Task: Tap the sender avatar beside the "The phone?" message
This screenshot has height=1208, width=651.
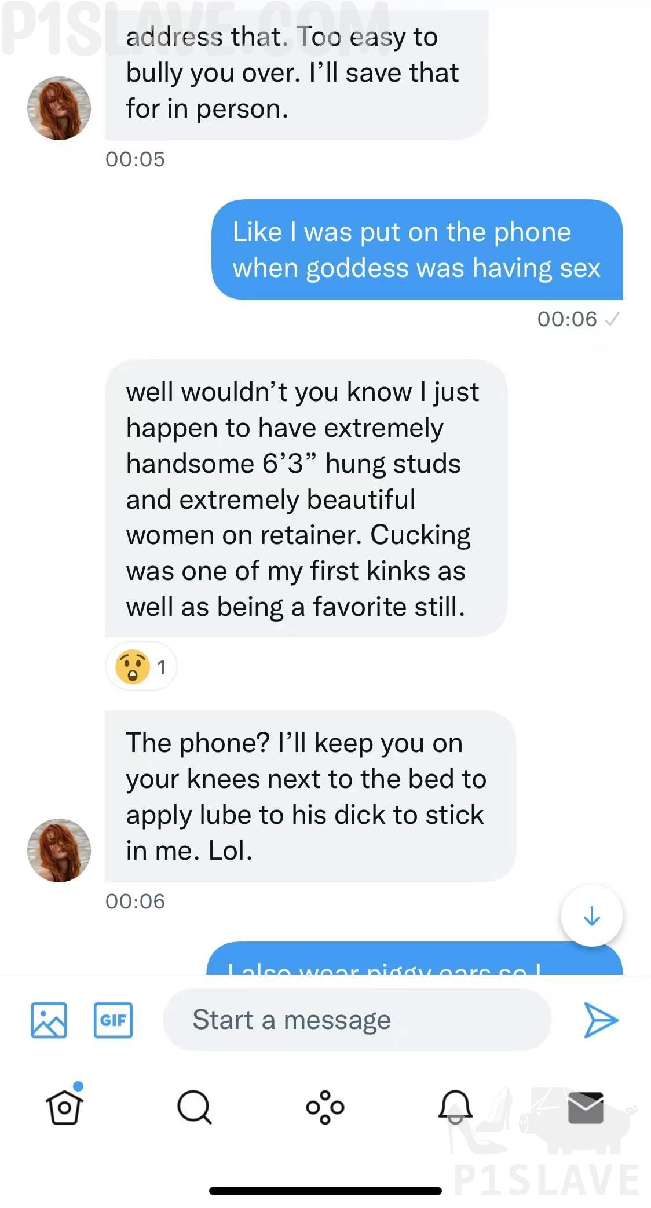Action: point(59,850)
